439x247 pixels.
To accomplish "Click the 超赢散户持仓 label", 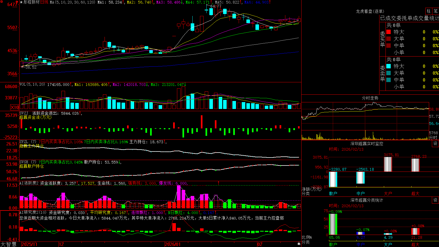I will click(32, 166).
